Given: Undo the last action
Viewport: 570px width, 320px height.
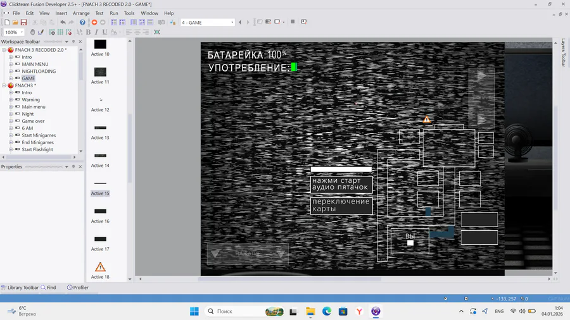Looking at the screenshot, I should coord(63,23).
